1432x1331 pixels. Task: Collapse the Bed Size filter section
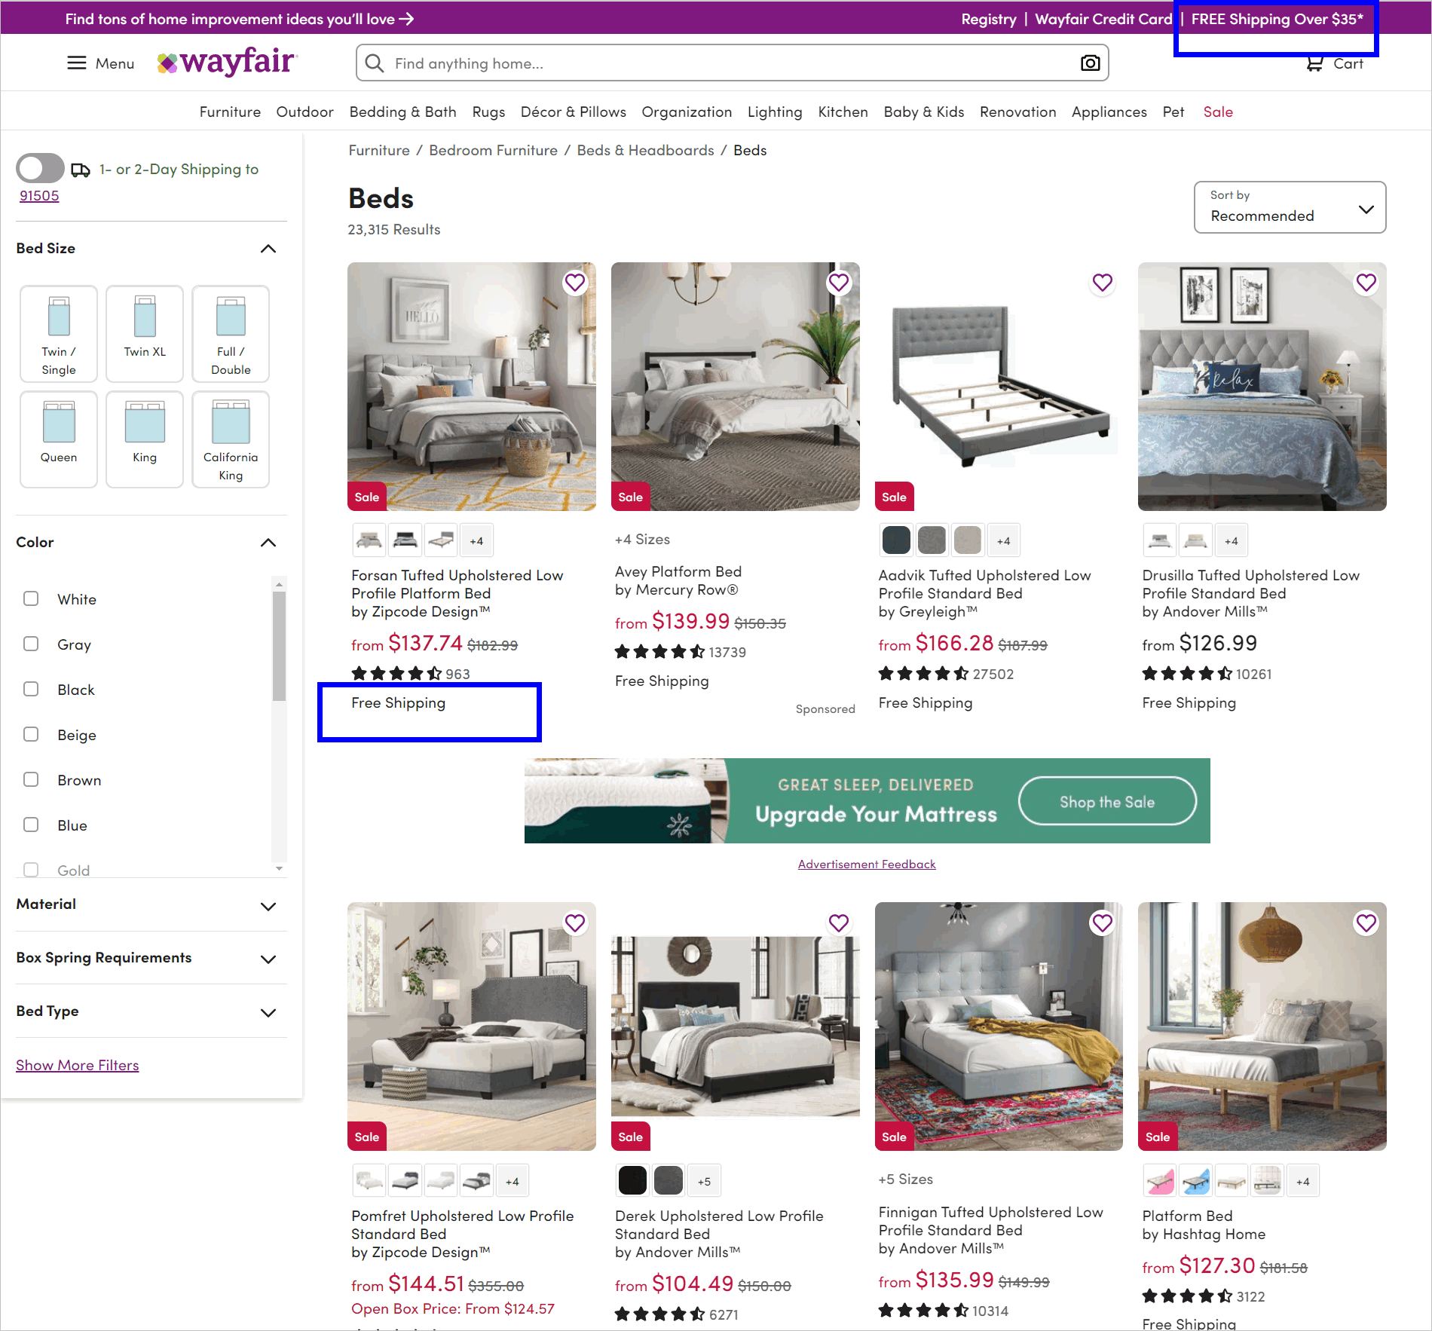pos(268,249)
